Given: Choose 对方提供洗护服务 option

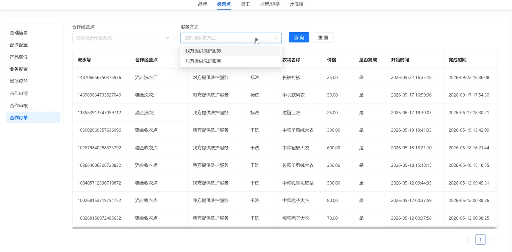Looking at the screenshot, I should [x=231, y=61].
